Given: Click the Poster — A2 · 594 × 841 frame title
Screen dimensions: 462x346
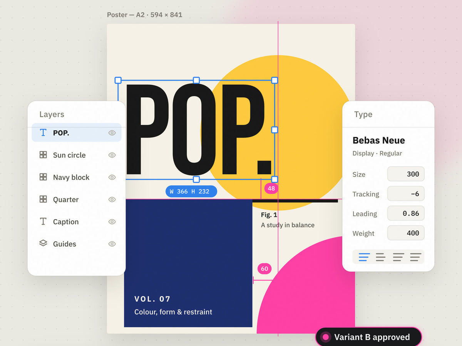Looking at the screenshot, I should [x=145, y=15].
